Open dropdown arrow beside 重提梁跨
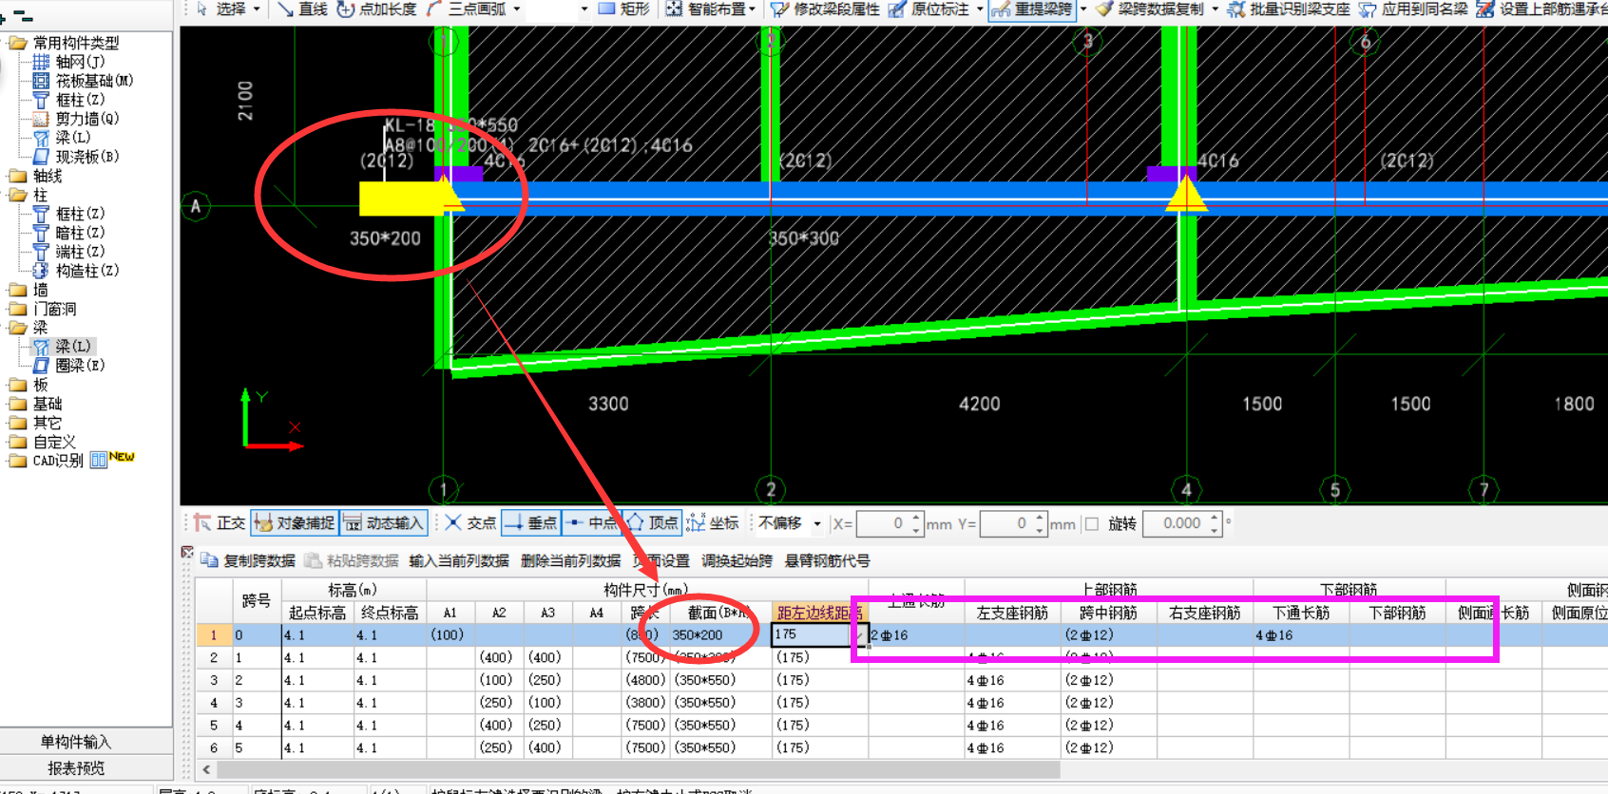 click(x=1082, y=9)
